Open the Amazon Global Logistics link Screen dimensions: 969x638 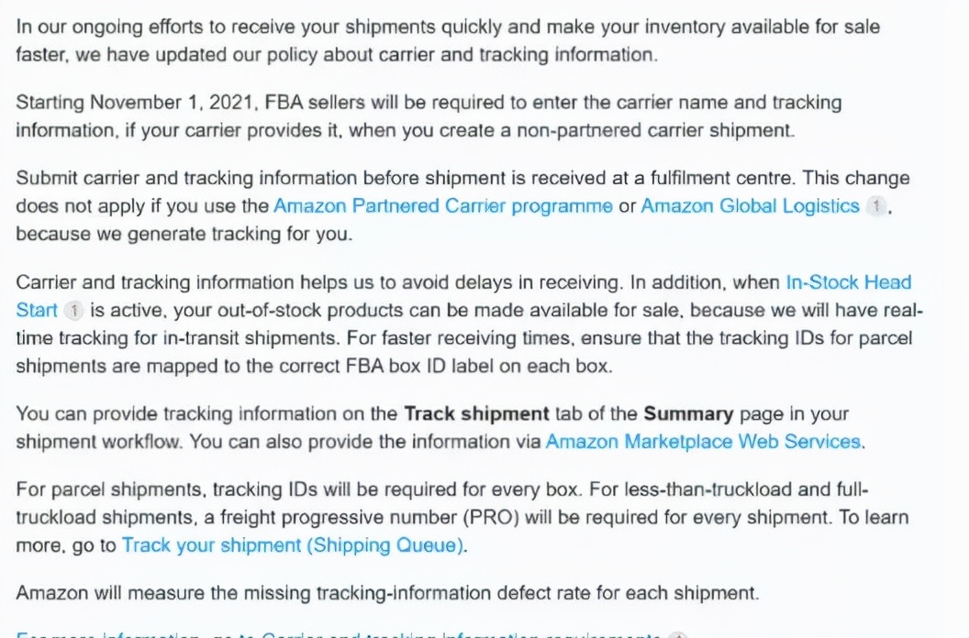point(750,206)
